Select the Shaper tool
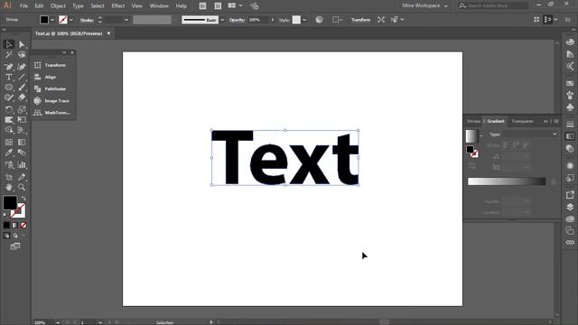This screenshot has width=578, height=325. pos(9,97)
